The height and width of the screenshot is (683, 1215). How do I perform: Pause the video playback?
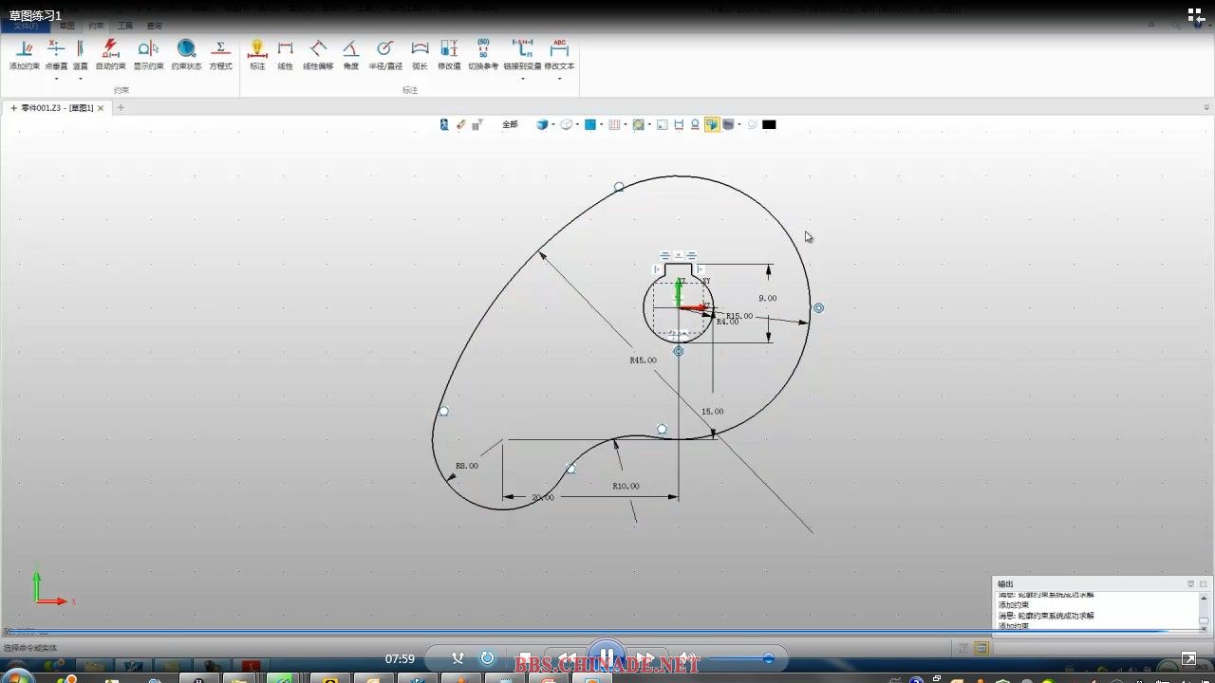(x=606, y=657)
